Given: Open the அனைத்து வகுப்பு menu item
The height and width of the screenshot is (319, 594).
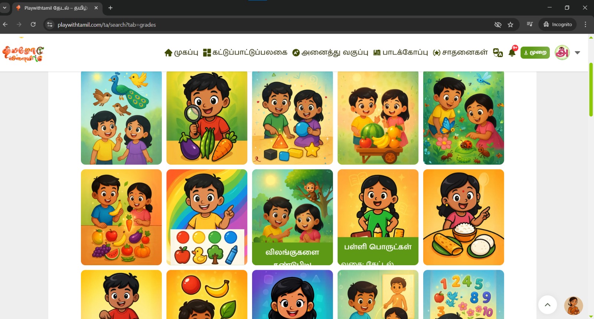Looking at the screenshot, I should tap(330, 53).
